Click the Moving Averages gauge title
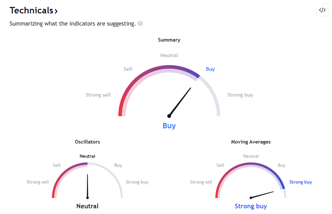The image size is (332, 214). click(x=251, y=142)
